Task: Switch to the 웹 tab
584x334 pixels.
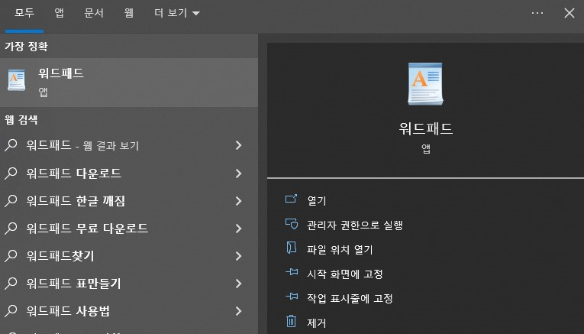Action: click(x=128, y=13)
